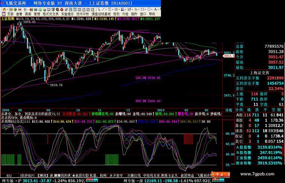Click the 日线 period button
This screenshot has width=285, height=183.
click(229, 110)
